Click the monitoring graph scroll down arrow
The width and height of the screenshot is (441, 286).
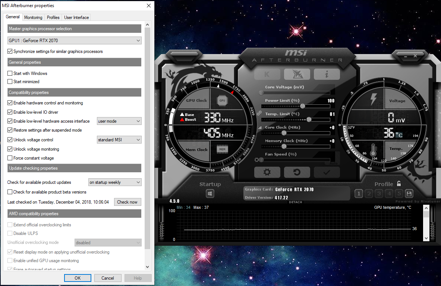[426, 238]
